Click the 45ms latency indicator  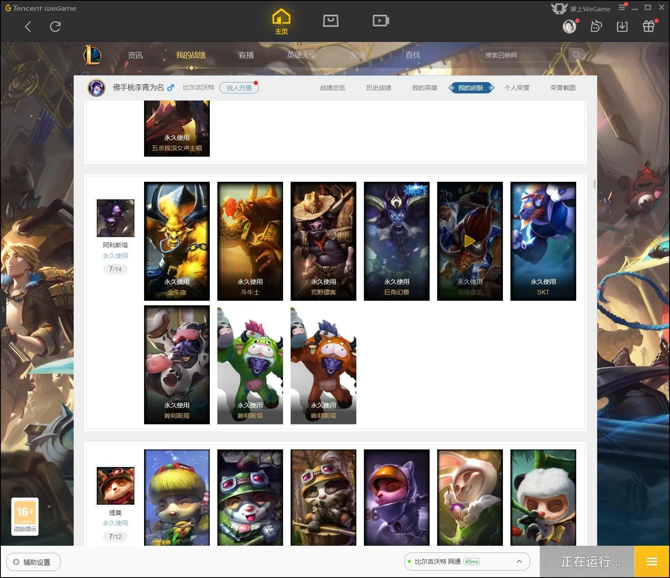[x=472, y=562]
